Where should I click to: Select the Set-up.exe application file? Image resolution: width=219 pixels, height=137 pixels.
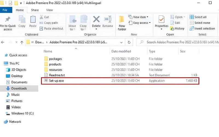[x=120, y=81]
